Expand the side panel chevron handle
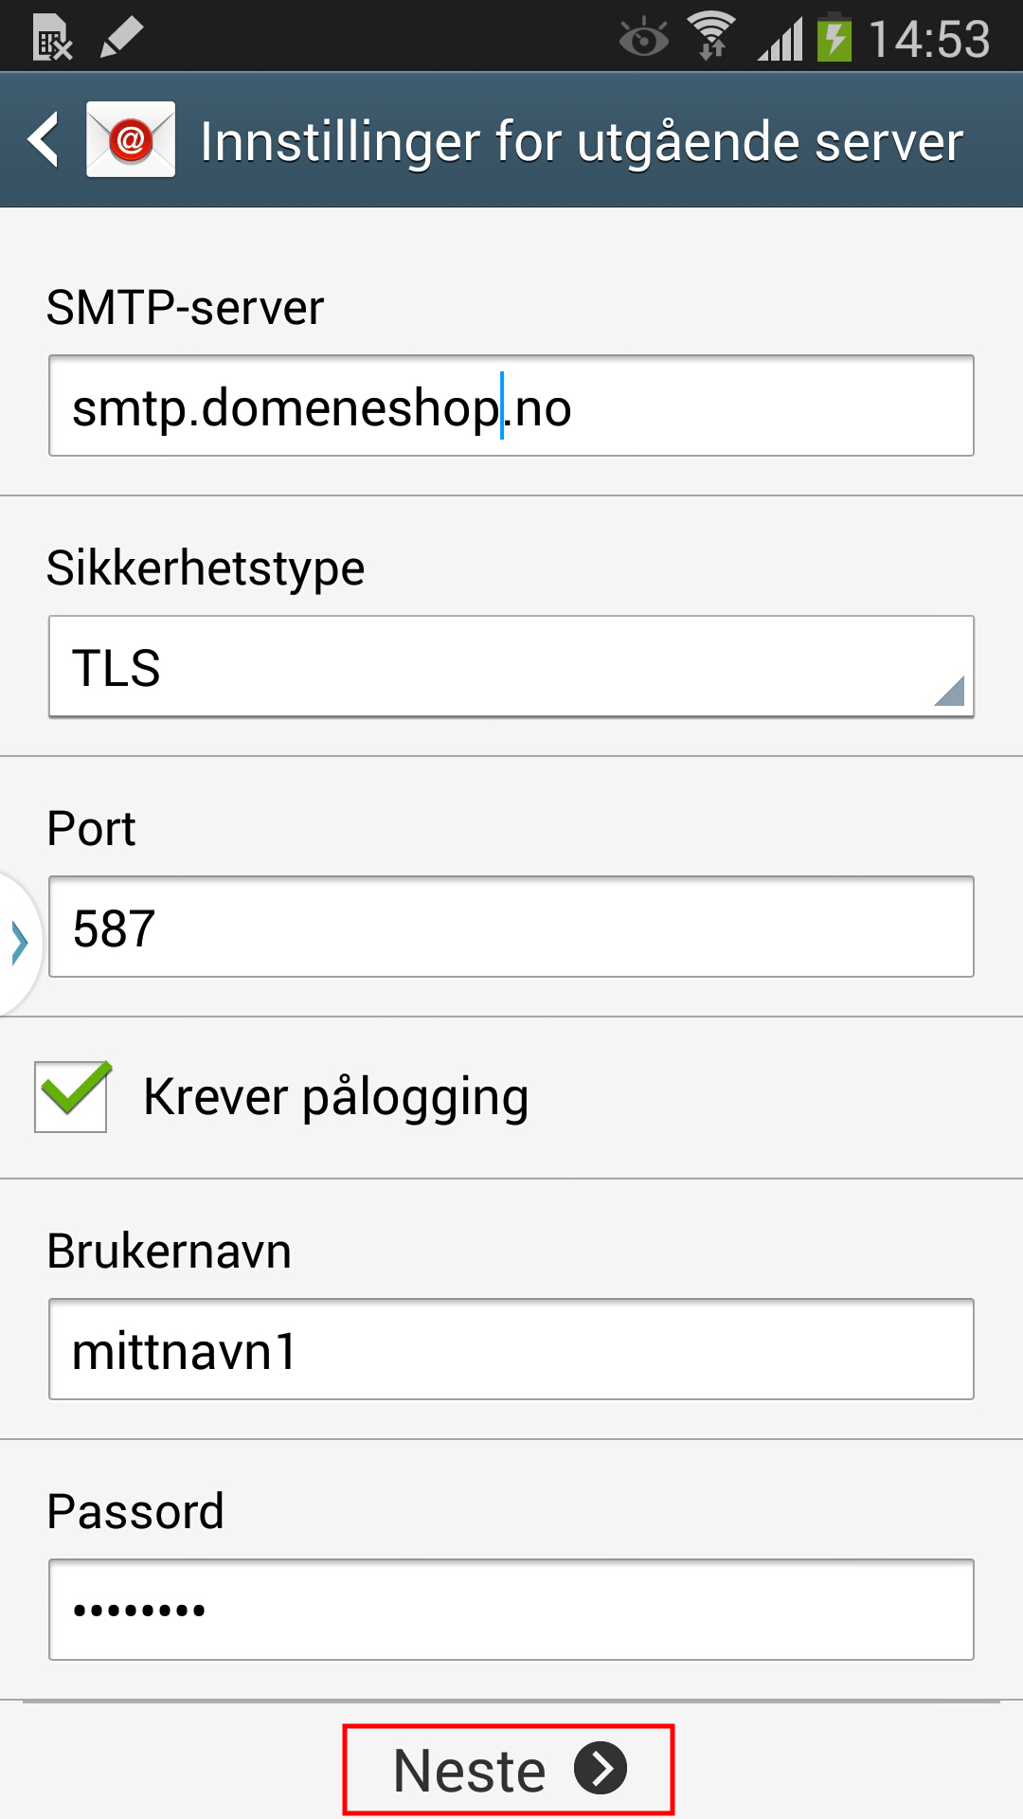The height and width of the screenshot is (1819, 1023). click(x=19, y=943)
